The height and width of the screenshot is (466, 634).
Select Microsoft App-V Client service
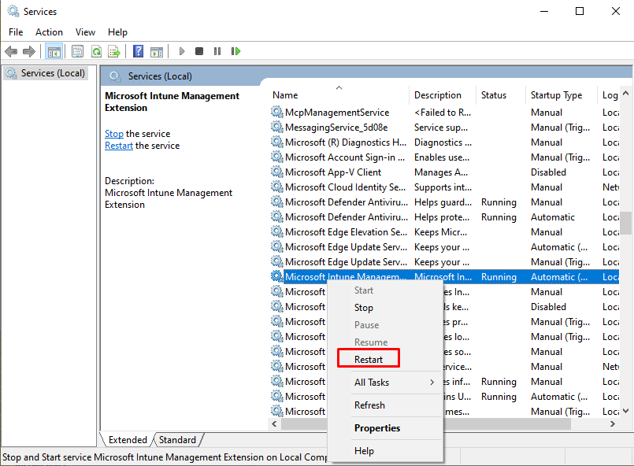pos(443,172)
